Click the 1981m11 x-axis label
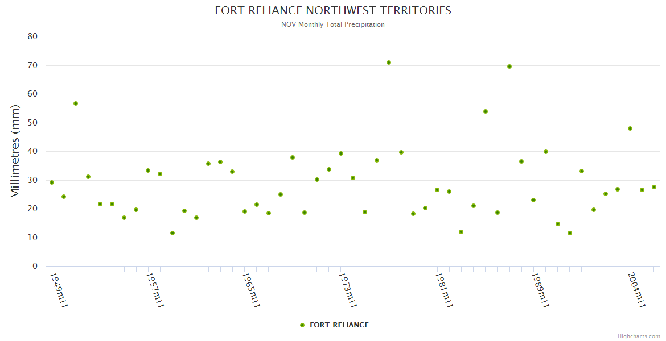666x341 pixels. pyautogui.click(x=443, y=290)
